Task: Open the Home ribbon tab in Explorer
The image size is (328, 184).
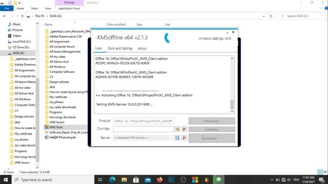Action: (x=20, y=8)
